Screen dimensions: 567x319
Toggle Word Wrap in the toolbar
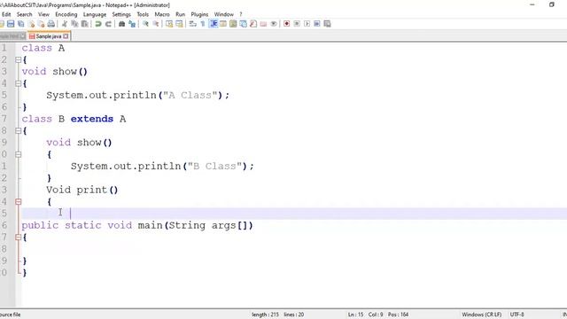[193, 24]
